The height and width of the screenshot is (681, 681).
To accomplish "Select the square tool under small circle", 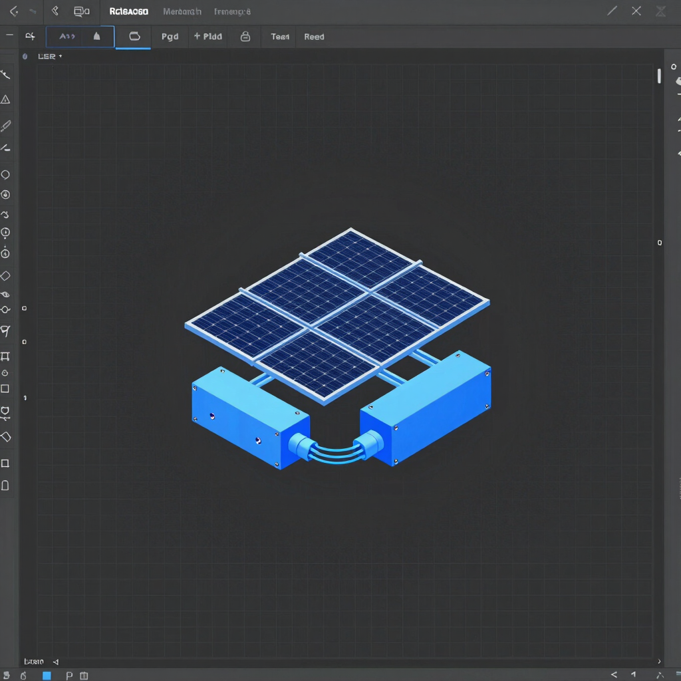I will [x=5, y=388].
